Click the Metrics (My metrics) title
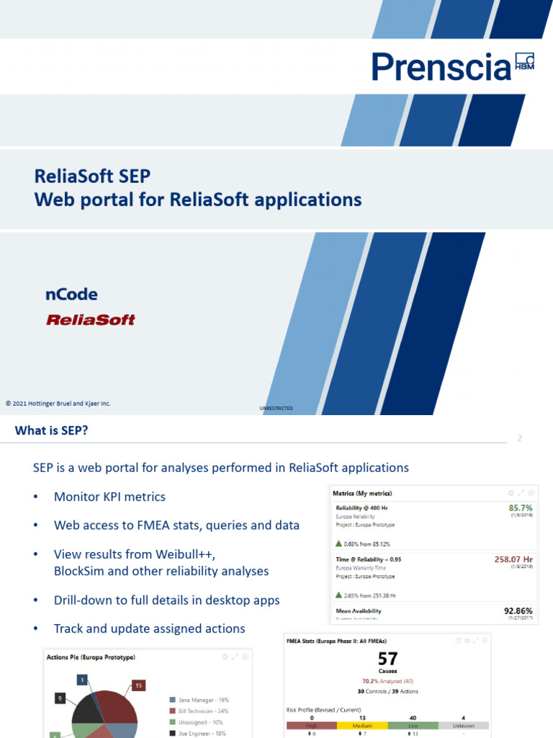Viewport: 553px width, 738px height. (x=362, y=493)
